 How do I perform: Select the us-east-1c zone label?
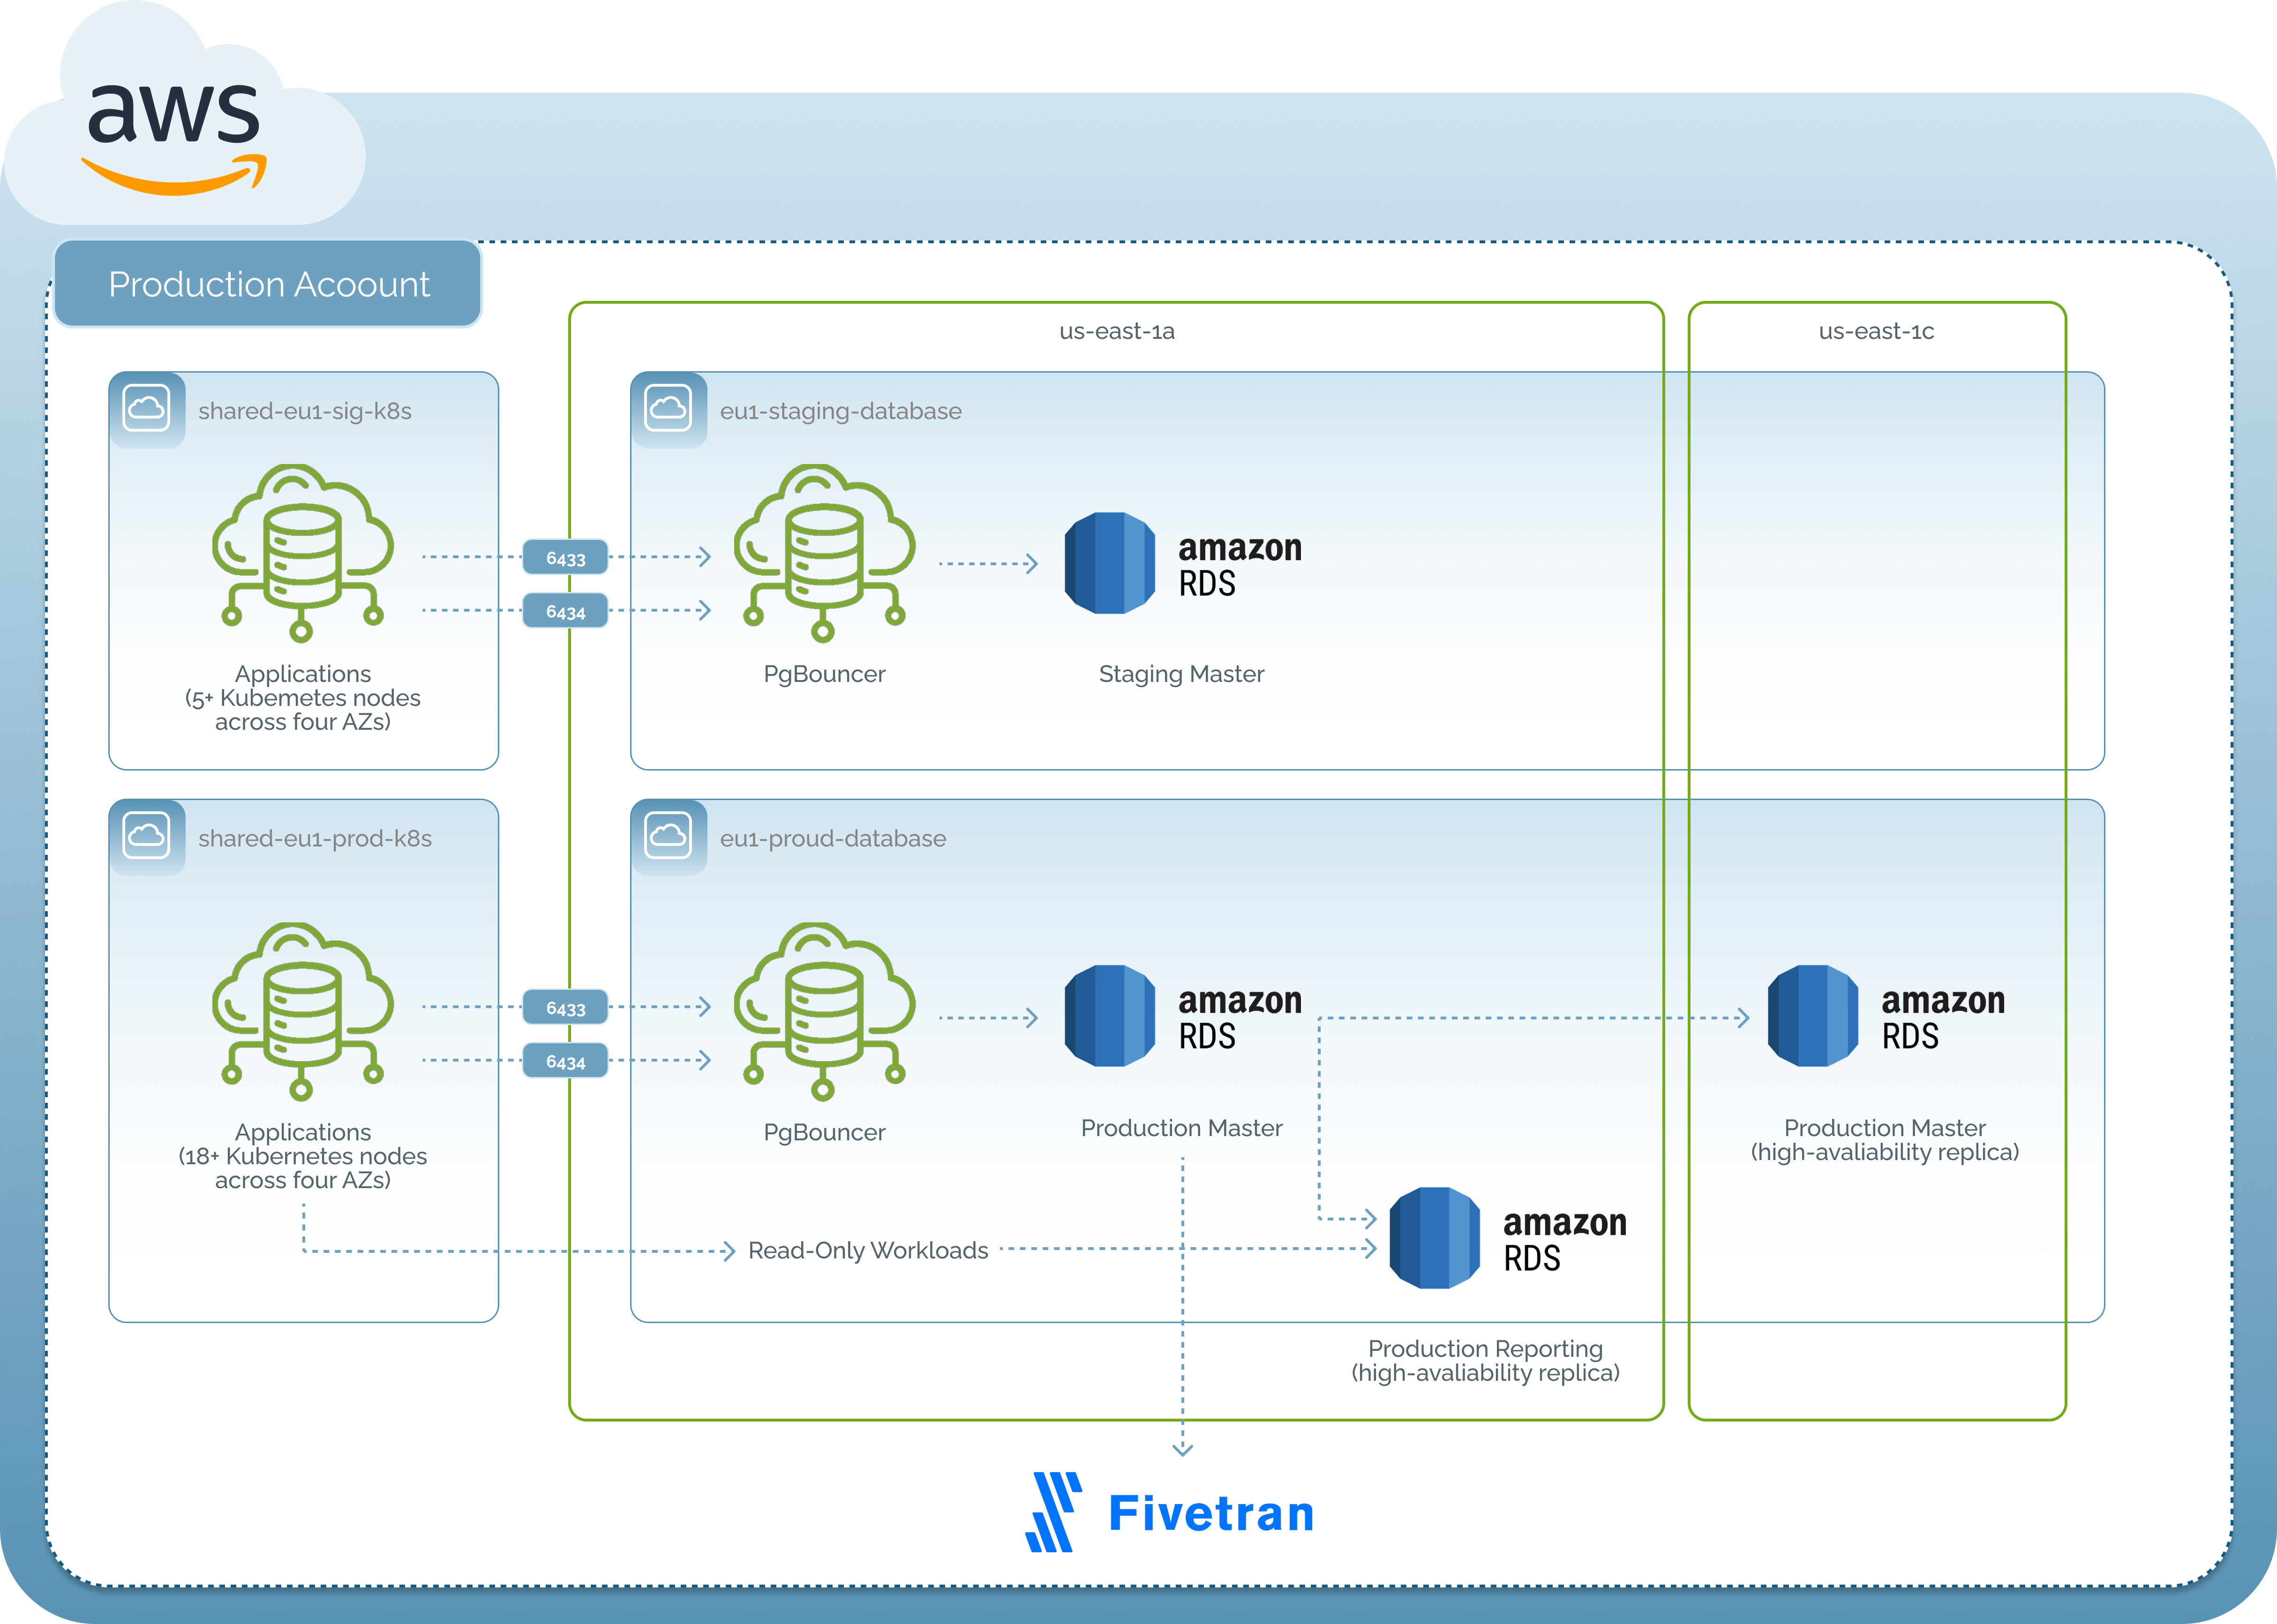(1876, 331)
